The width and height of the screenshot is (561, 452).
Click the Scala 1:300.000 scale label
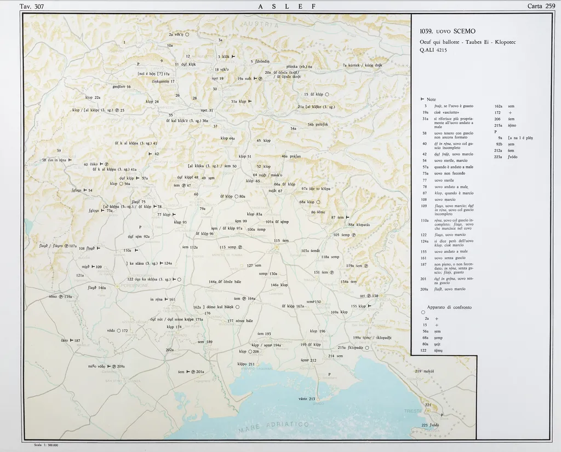pyautogui.click(x=45, y=445)
